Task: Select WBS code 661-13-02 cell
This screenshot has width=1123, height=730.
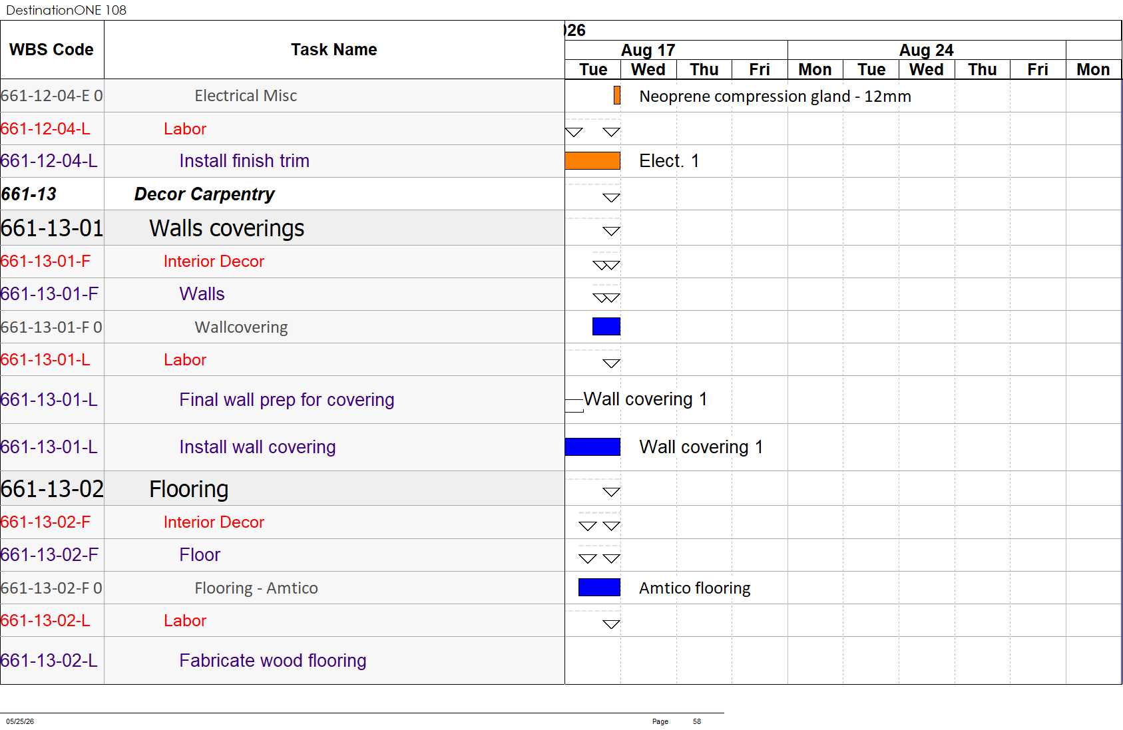Action: tap(52, 489)
